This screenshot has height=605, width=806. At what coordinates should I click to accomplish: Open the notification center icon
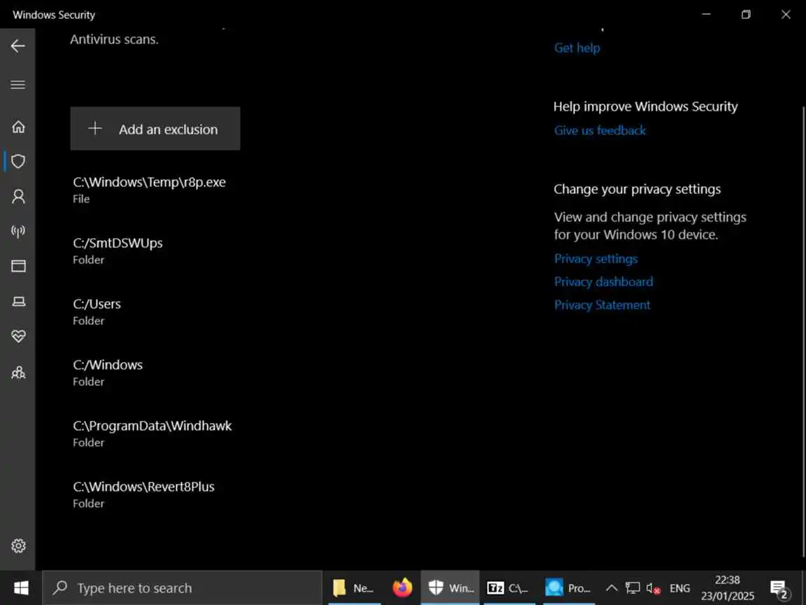coord(779,588)
